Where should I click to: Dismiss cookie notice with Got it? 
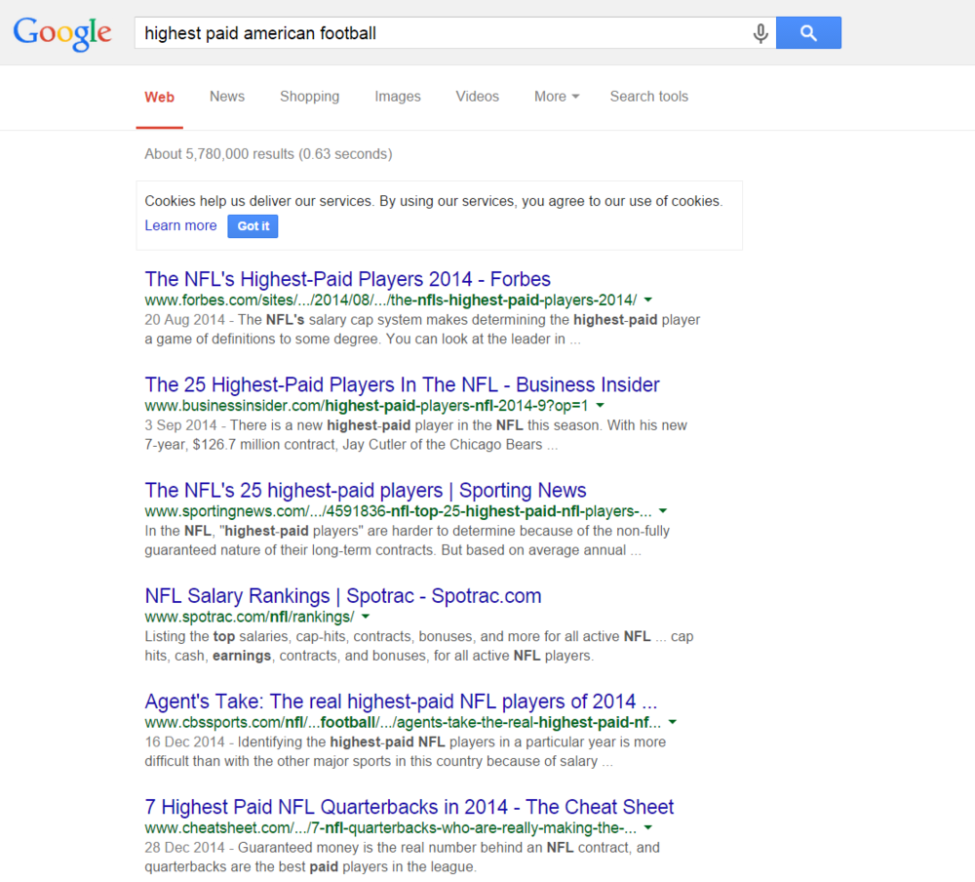click(x=253, y=226)
